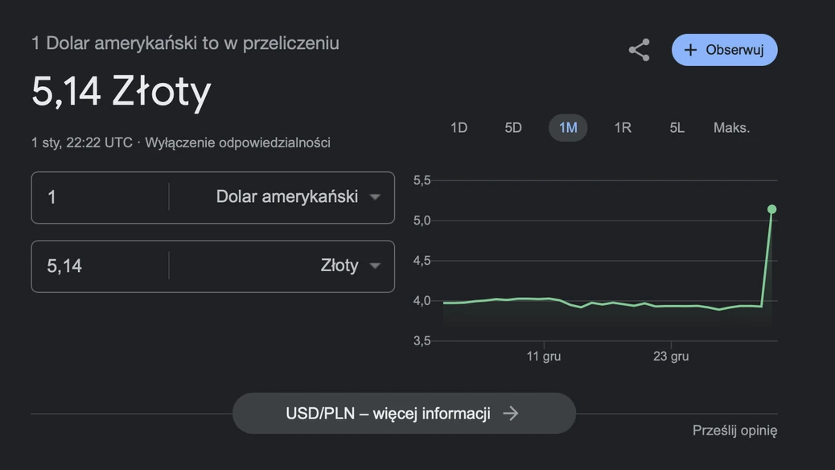This screenshot has width=835, height=470.
Task: Click the share icon
Action: coord(639,50)
